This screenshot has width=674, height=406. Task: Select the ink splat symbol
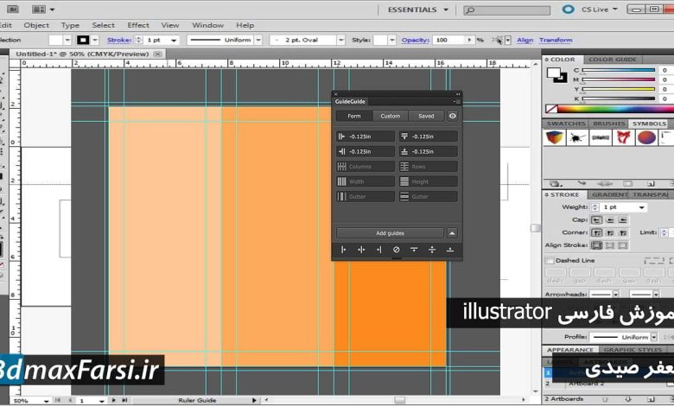click(577, 138)
